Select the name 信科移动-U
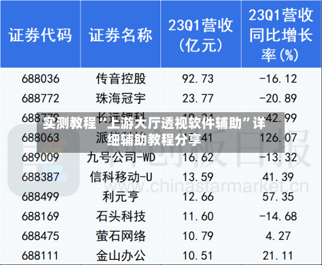Screen dimensions: 322x265 click(x=121, y=177)
